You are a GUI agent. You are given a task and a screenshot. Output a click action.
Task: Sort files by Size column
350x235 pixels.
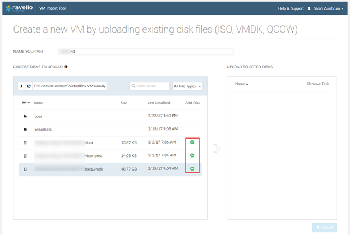click(124, 103)
